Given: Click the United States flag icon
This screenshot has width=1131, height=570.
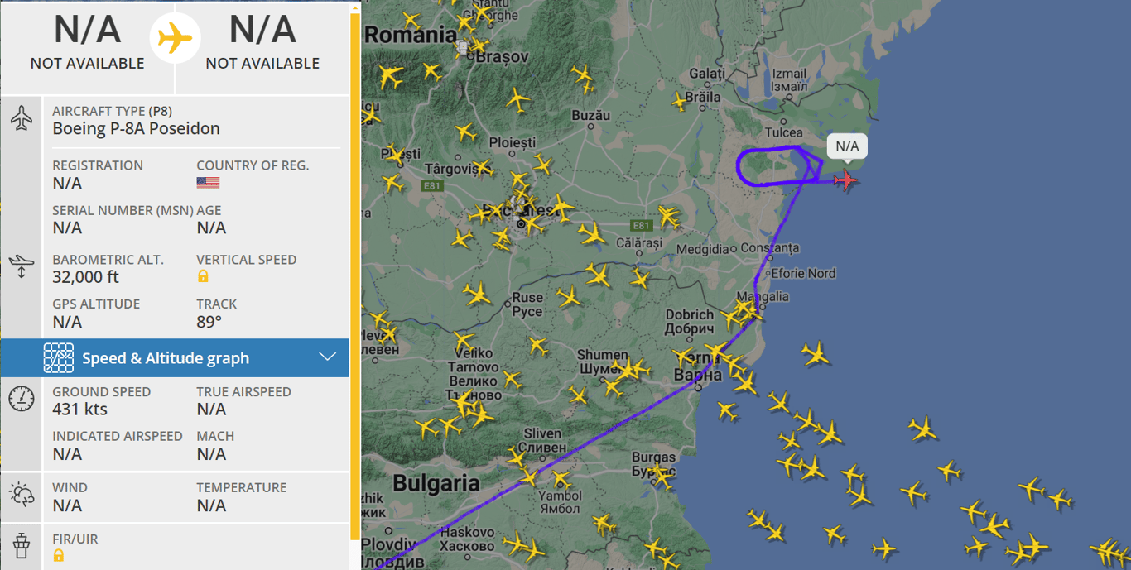Looking at the screenshot, I should click(208, 183).
